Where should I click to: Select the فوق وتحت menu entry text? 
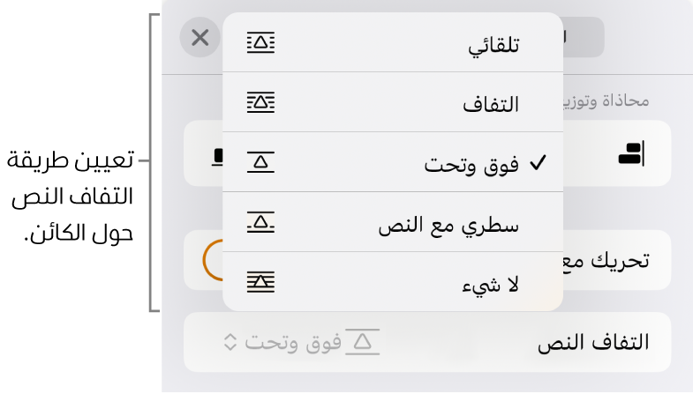coord(471,165)
